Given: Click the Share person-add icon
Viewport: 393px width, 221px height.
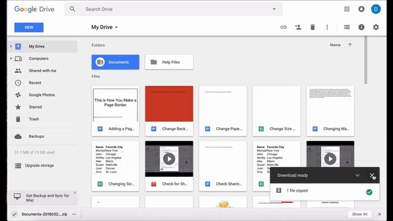Looking at the screenshot, I should 298,27.
